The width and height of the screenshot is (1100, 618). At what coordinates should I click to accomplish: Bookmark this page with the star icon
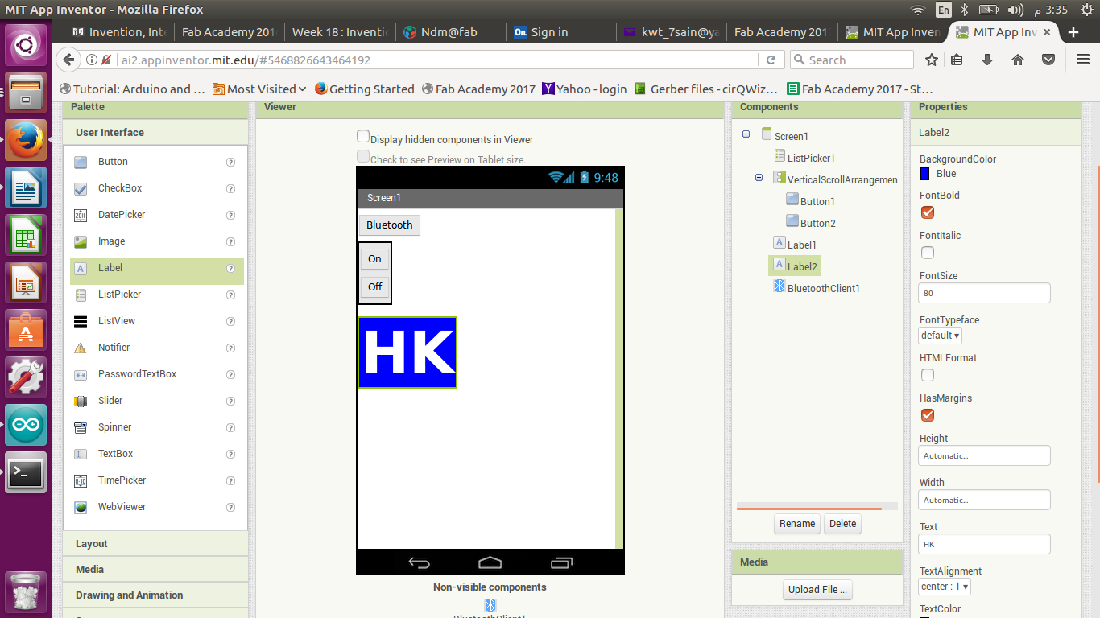pyautogui.click(x=932, y=60)
